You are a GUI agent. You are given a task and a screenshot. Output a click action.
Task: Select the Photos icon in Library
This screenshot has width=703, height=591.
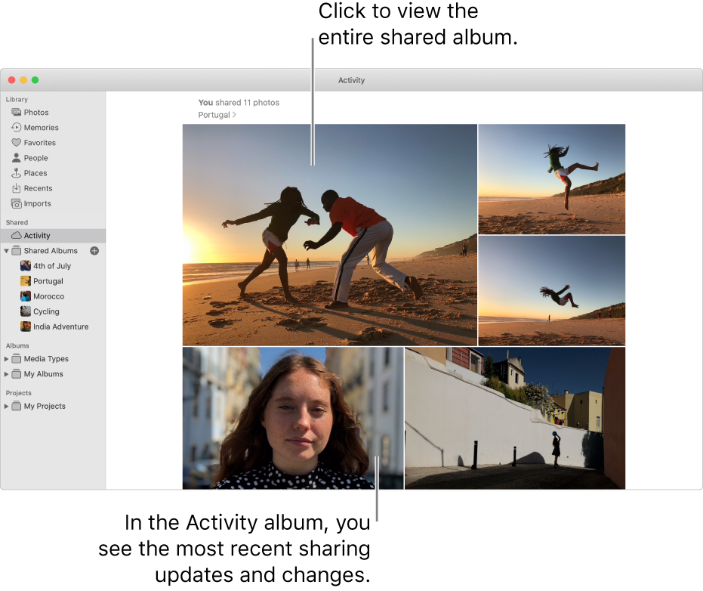(x=17, y=112)
